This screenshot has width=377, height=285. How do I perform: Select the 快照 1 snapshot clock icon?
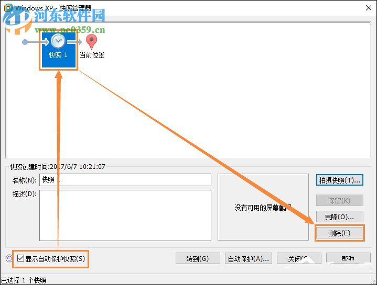point(58,41)
